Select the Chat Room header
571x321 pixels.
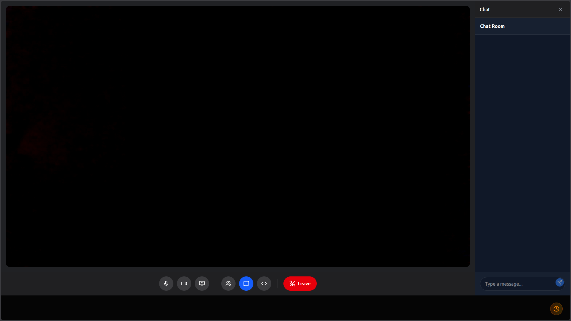coord(492,26)
